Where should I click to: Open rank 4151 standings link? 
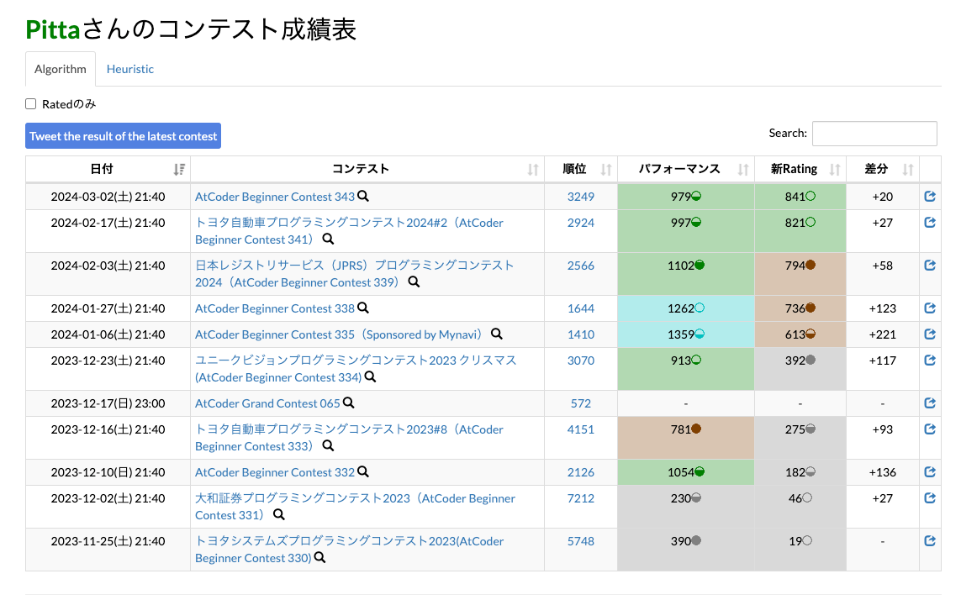pyautogui.click(x=580, y=429)
